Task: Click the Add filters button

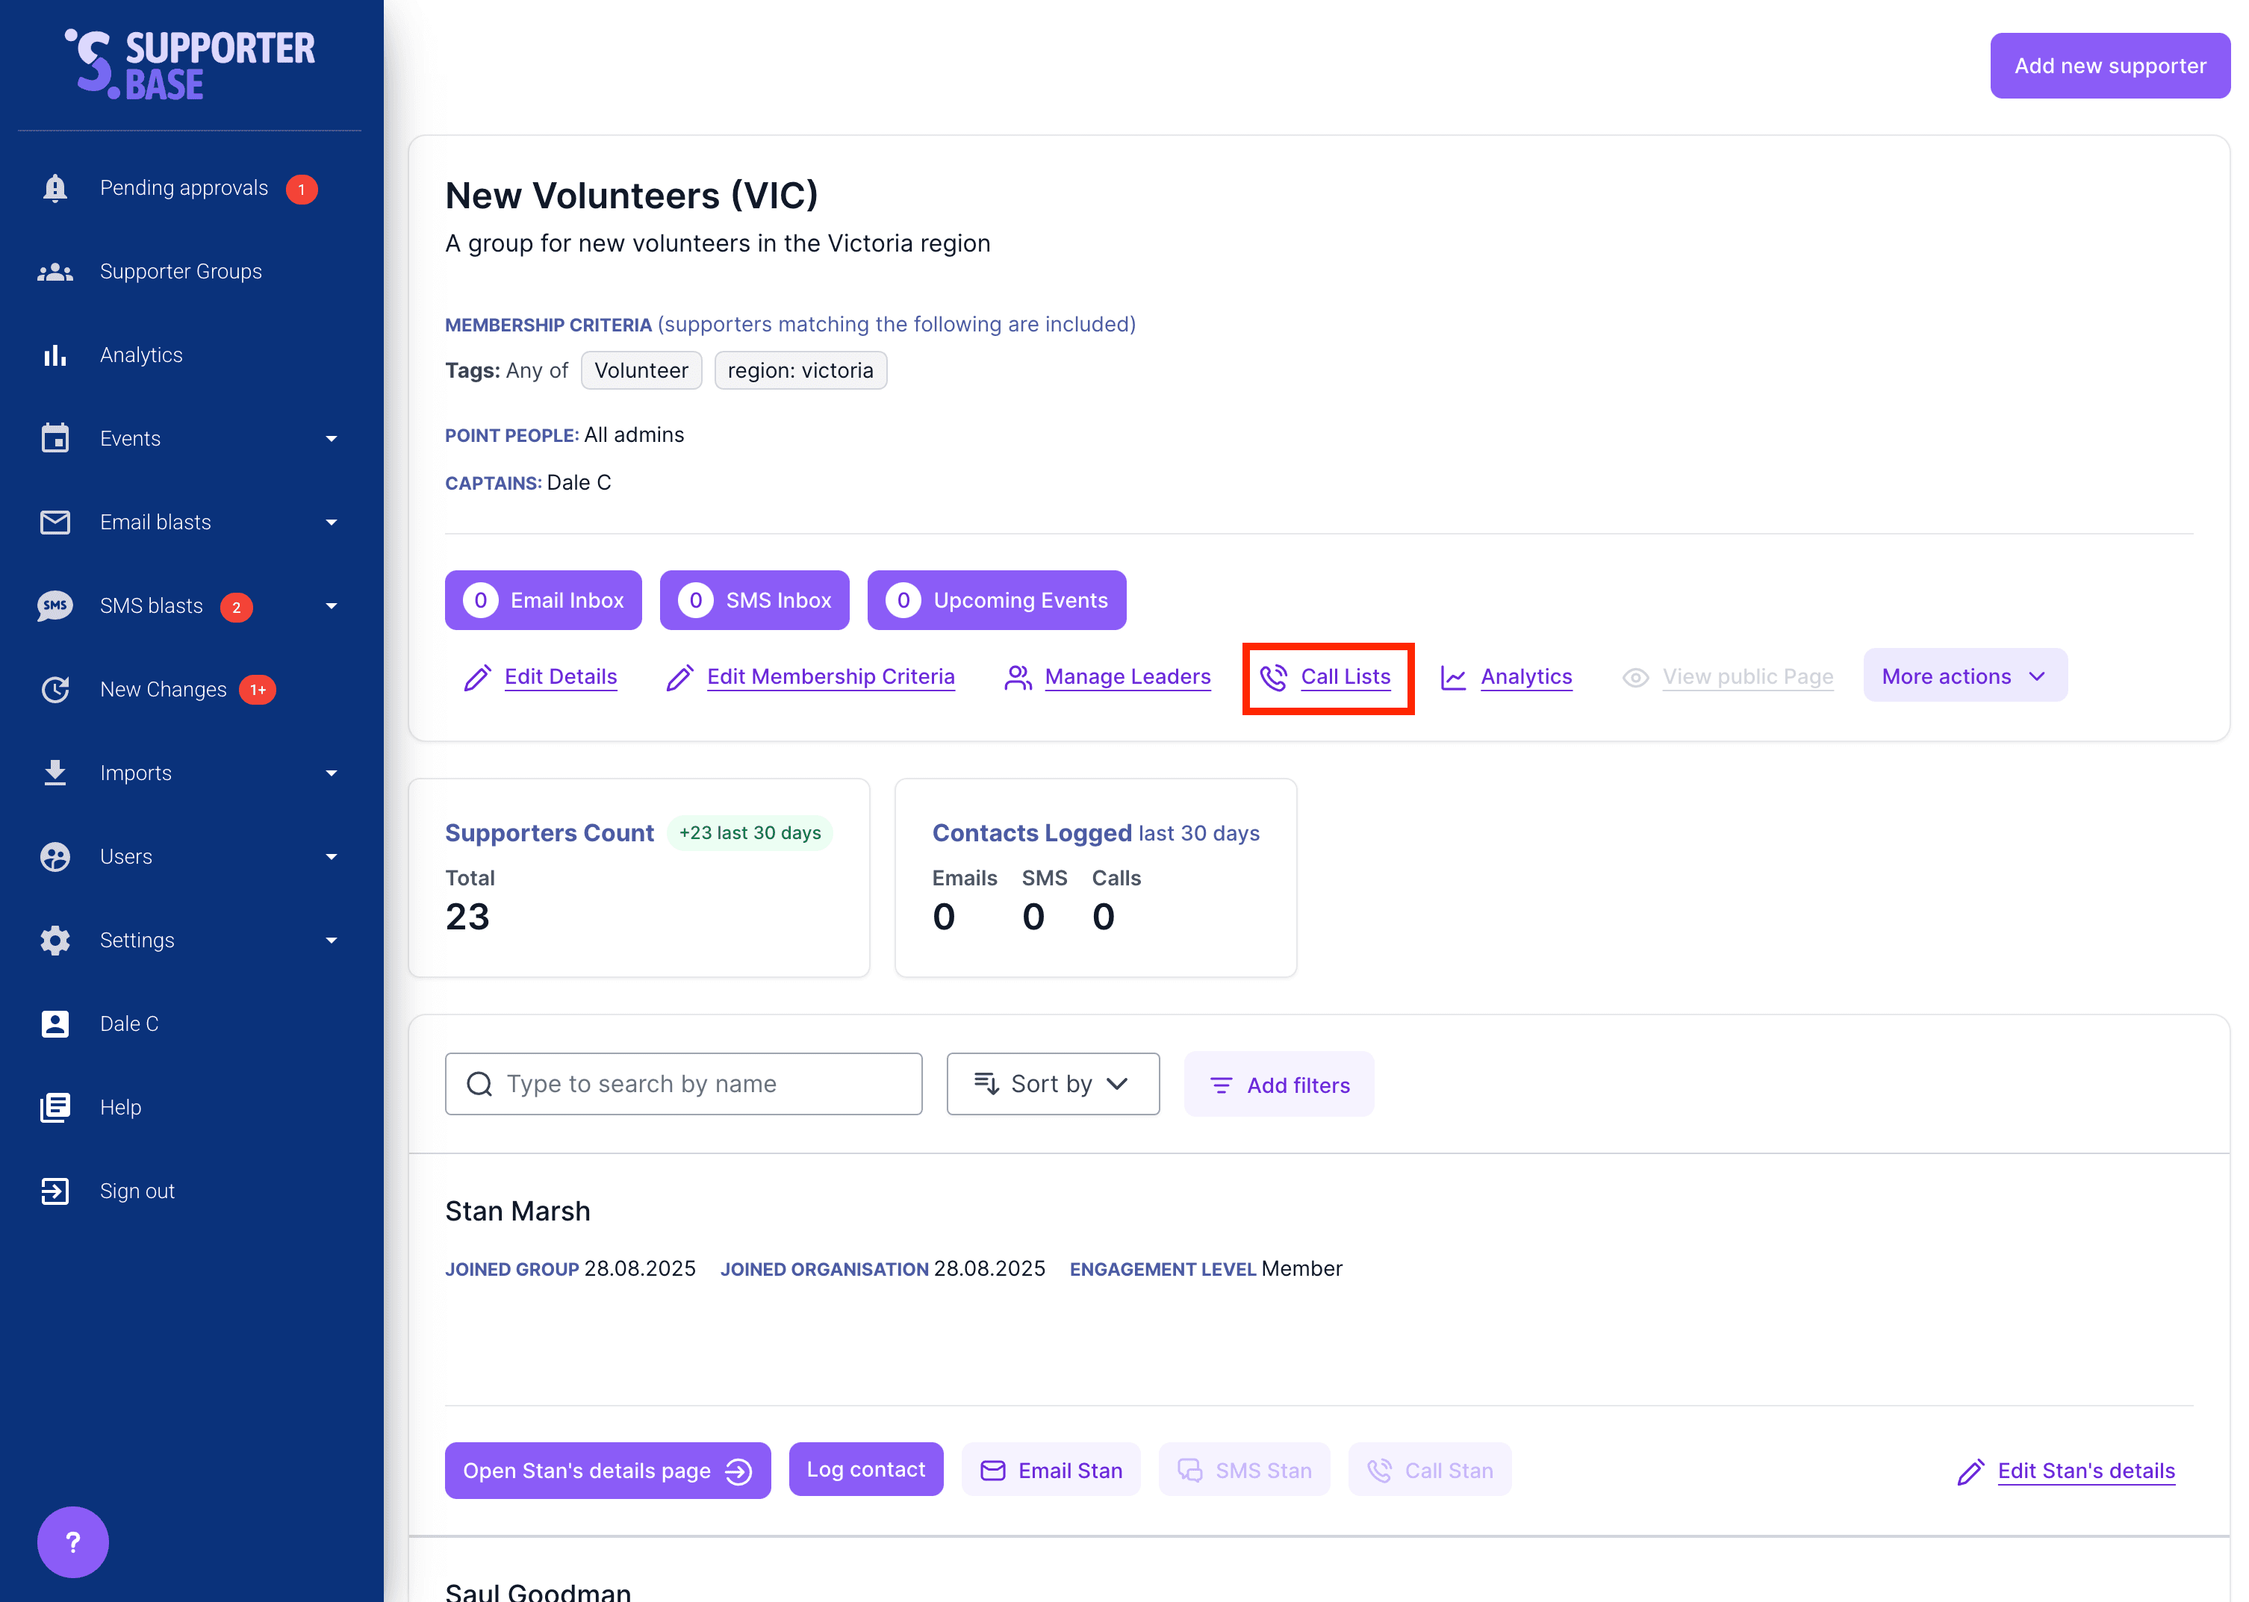Action: pos(1278,1084)
